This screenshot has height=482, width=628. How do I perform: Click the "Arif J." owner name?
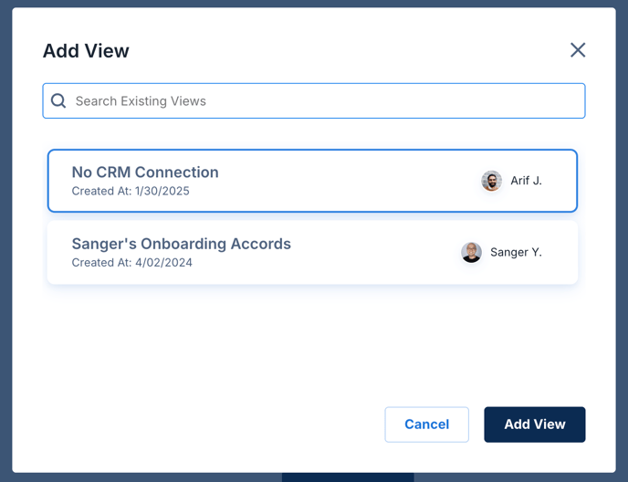coord(526,181)
